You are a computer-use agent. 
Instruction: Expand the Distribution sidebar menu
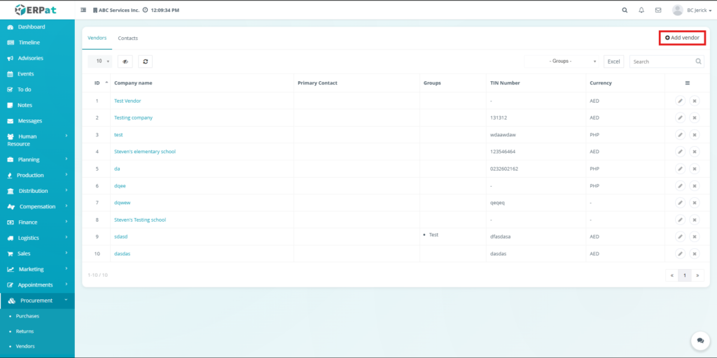pos(37,191)
